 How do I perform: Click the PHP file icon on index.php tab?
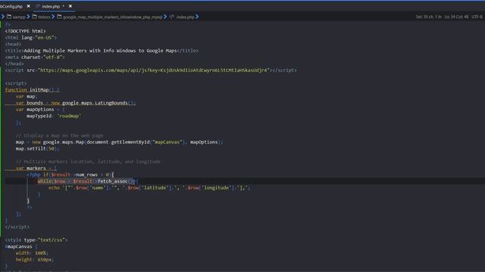(x=38, y=6)
